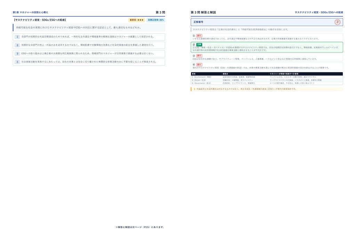The width and height of the screenshot is (356, 252).
Task: Click the red 誤り badge beside explanation ④
Action: [x=199, y=64]
